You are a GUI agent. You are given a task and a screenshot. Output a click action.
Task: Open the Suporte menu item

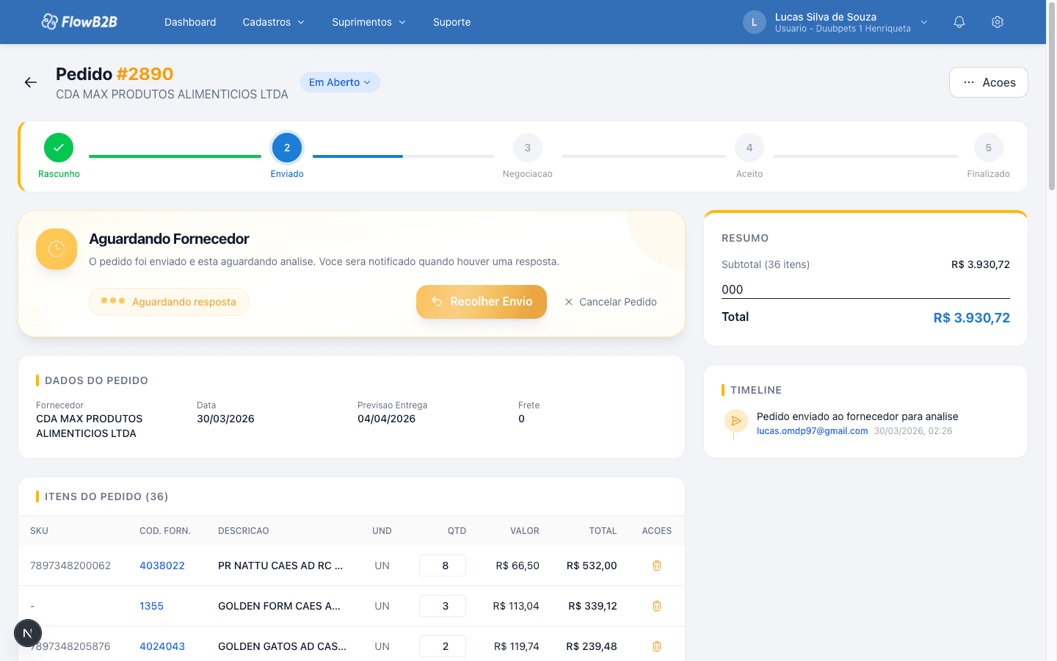pos(452,22)
